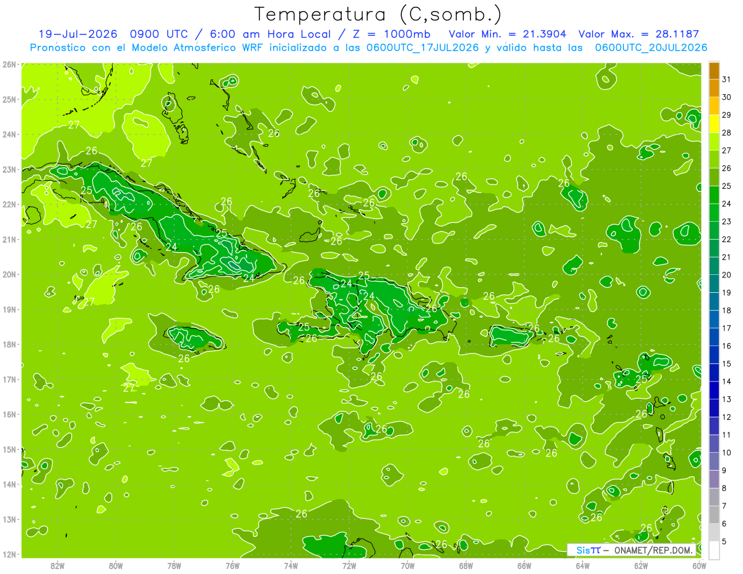The image size is (743, 574).
Task: Pick the brown swatch above legend value 31
Action: (x=714, y=71)
